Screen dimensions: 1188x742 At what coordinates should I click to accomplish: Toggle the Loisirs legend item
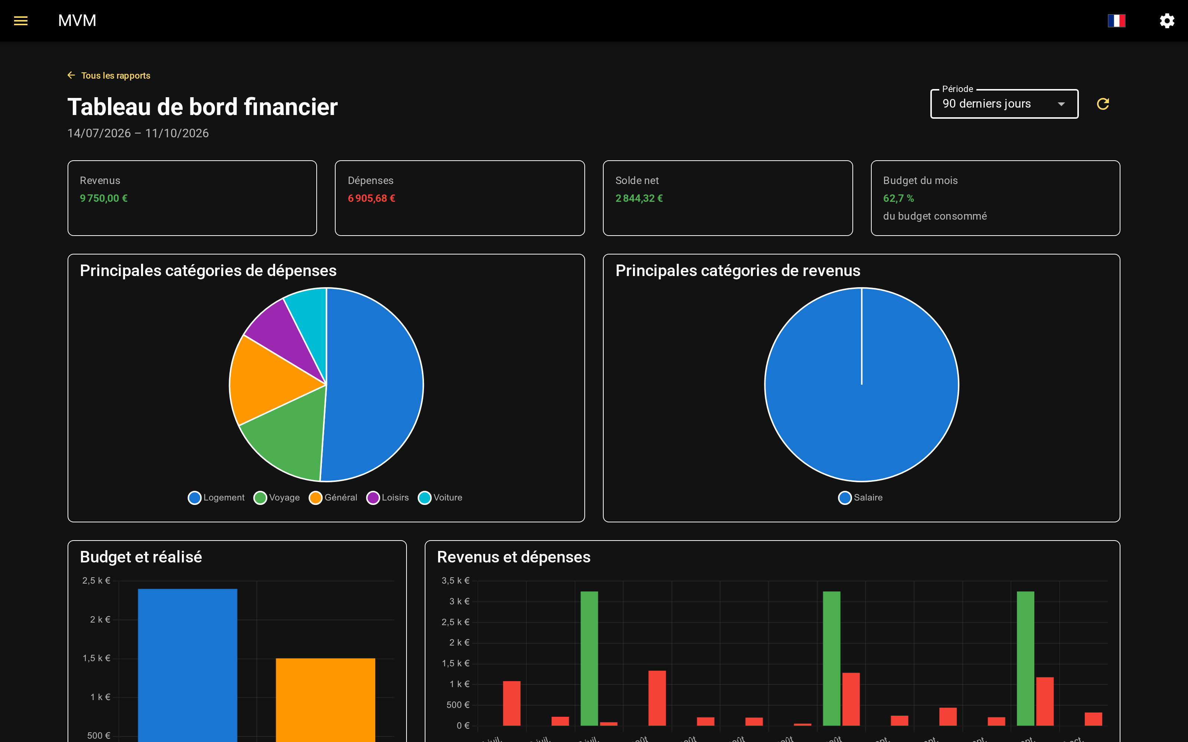point(388,498)
